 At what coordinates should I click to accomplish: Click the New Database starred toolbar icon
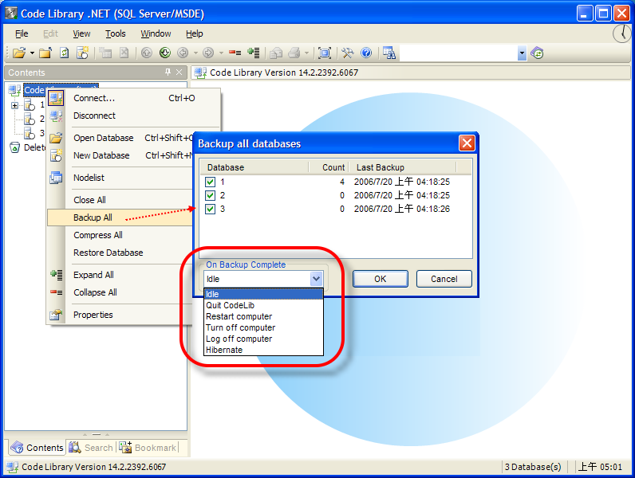coord(83,53)
